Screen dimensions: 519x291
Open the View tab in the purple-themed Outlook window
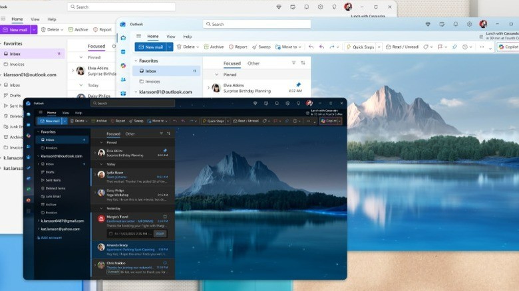[35, 19]
